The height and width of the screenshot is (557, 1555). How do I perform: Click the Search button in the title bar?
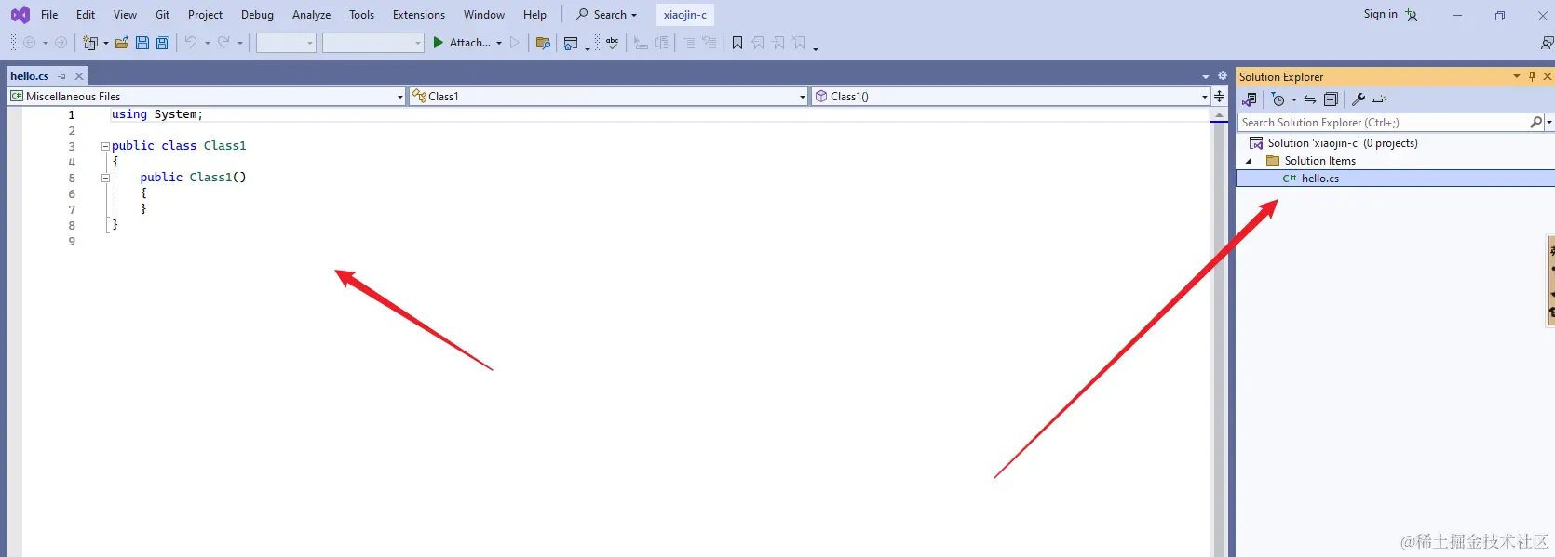606,15
